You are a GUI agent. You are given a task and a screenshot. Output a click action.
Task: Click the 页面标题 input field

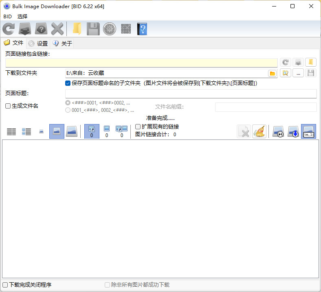tap(191, 94)
